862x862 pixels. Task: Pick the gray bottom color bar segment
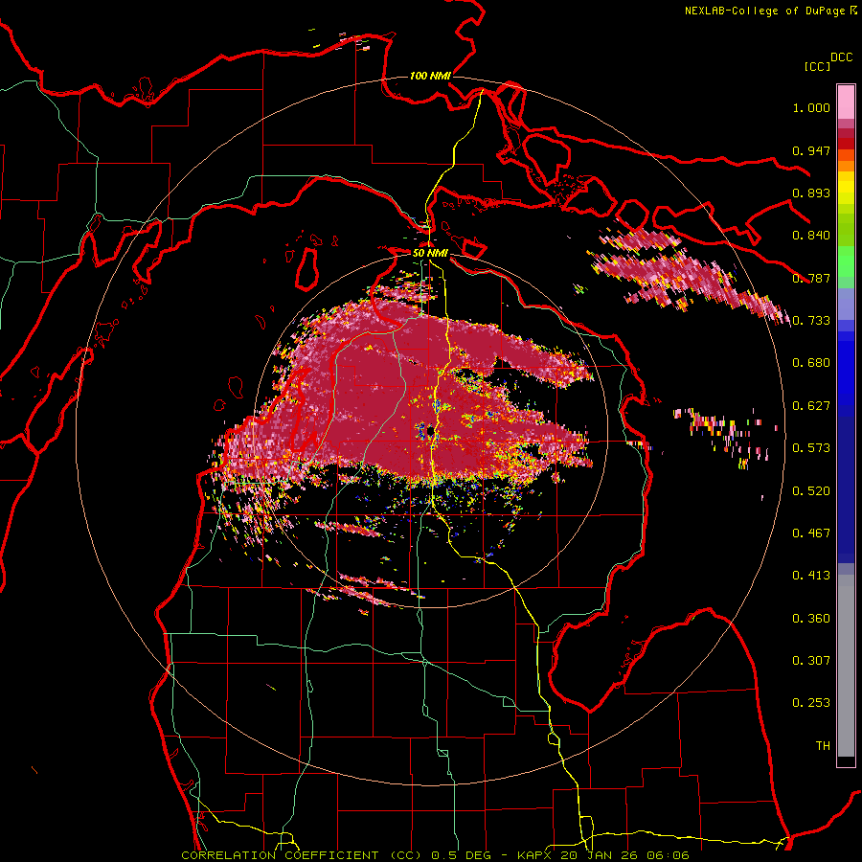(846, 666)
